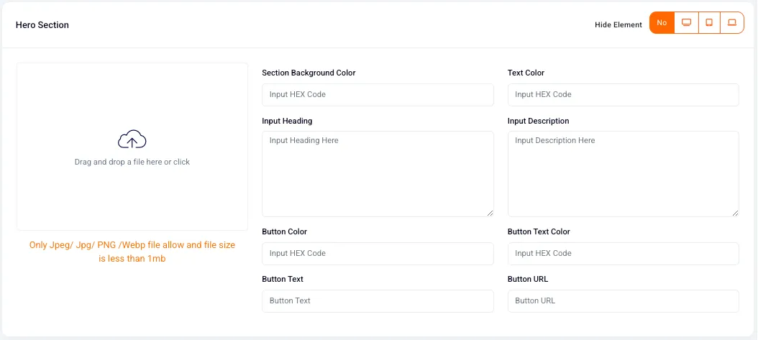758x340 pixels.
Task: Select the laptop icon under Hide Element
Action: pyautogui.click(x=732, y=23)
